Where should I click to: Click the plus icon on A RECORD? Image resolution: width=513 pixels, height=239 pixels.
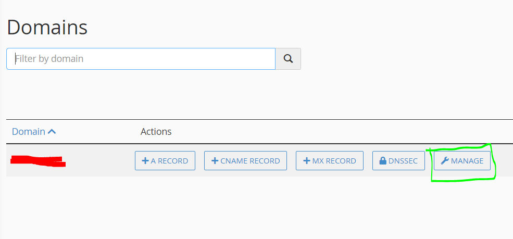[x=145, y=160]
